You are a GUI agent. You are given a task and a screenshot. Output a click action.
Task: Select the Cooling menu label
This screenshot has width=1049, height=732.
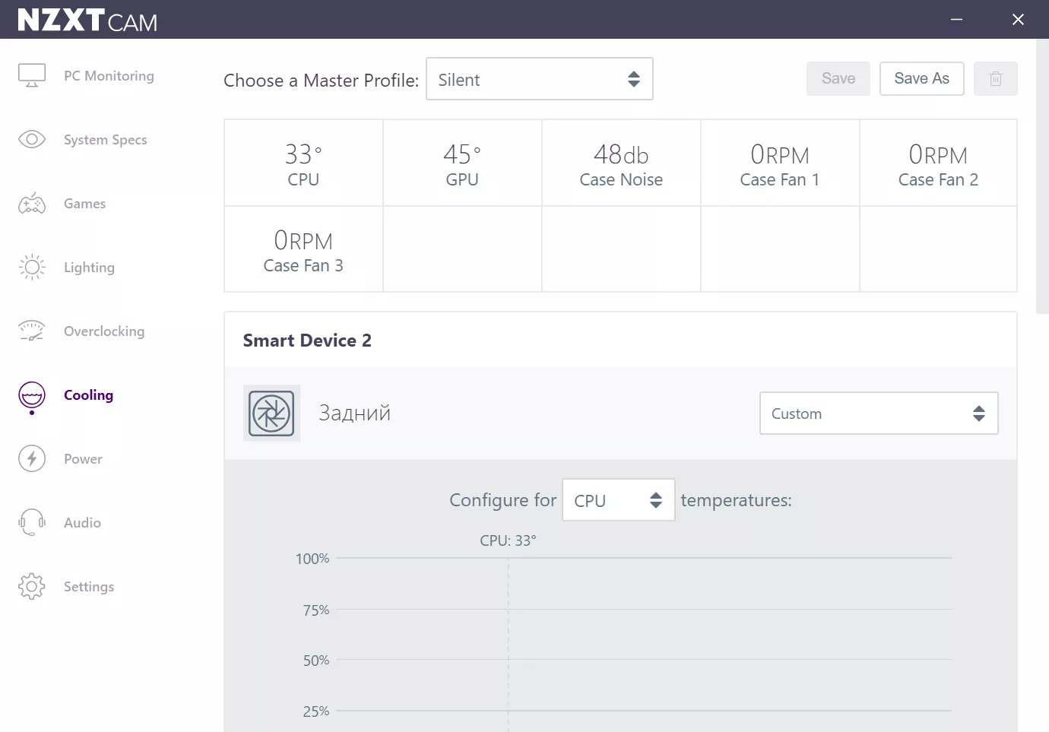tap(89, 395)
